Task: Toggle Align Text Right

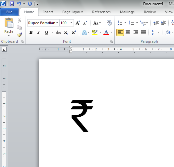Action: tap(136, 32)
